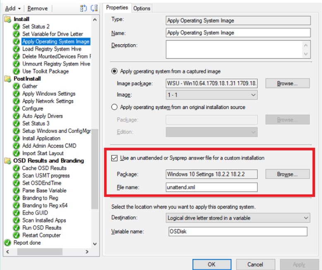The height and width of the screenshot is (270, 322).
Task: Click the PostInstall group folder icon
Action: pyautogui.click(x=8, y=79)
